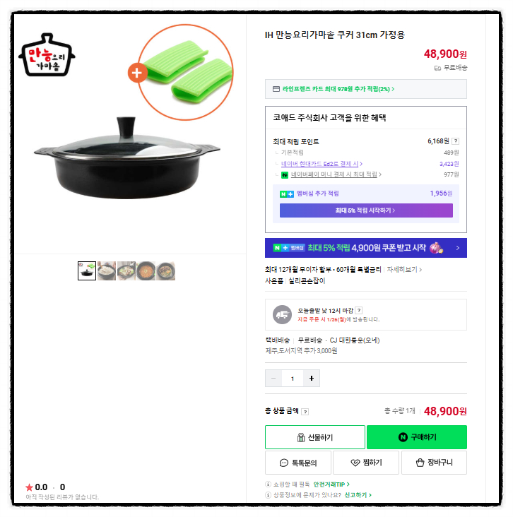Open the 안전거래TIP link
Image resolution: width=513 pixels, height=517 pixels.
coord(331,485)
